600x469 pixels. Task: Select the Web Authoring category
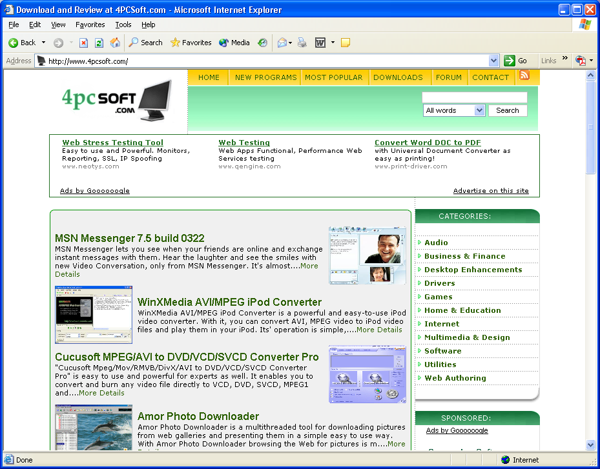(x=455, y=378)
